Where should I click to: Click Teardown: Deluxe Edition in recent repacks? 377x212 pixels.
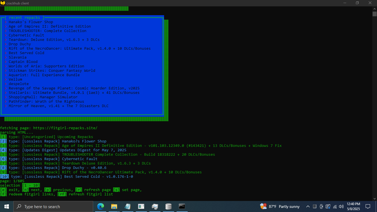54,39
